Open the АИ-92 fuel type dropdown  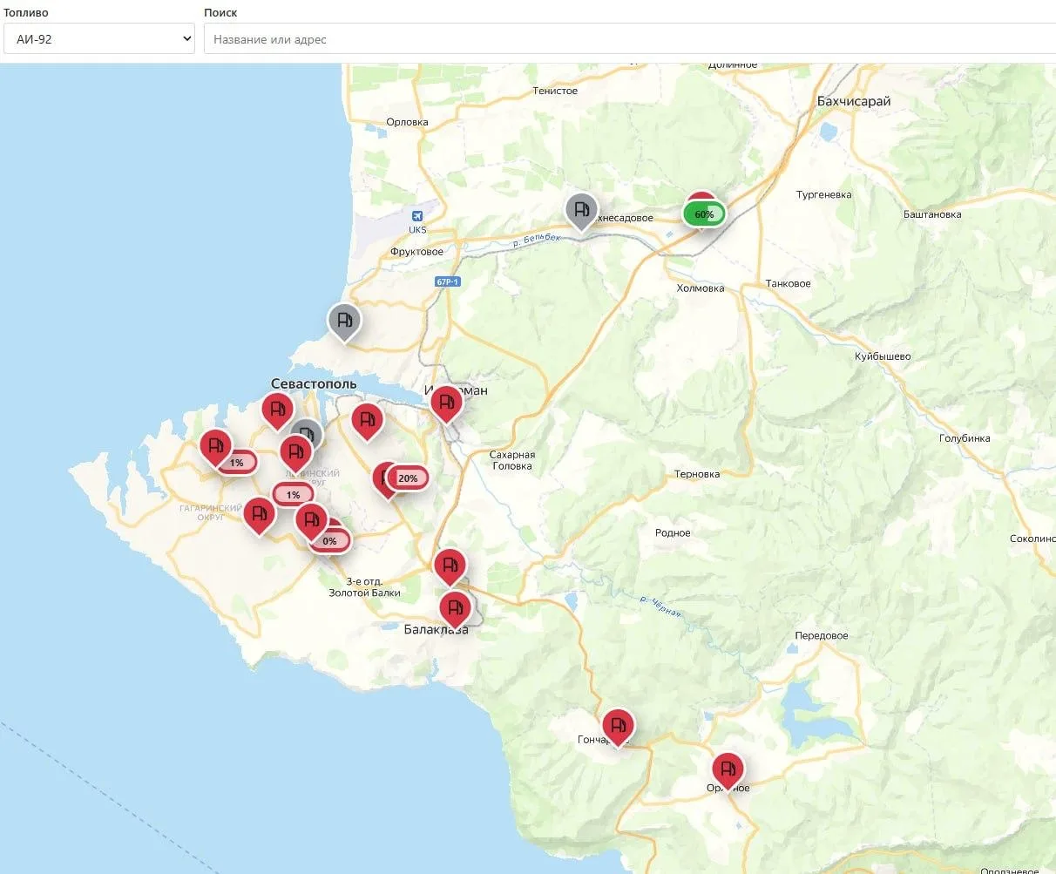[x=99, y=39]
